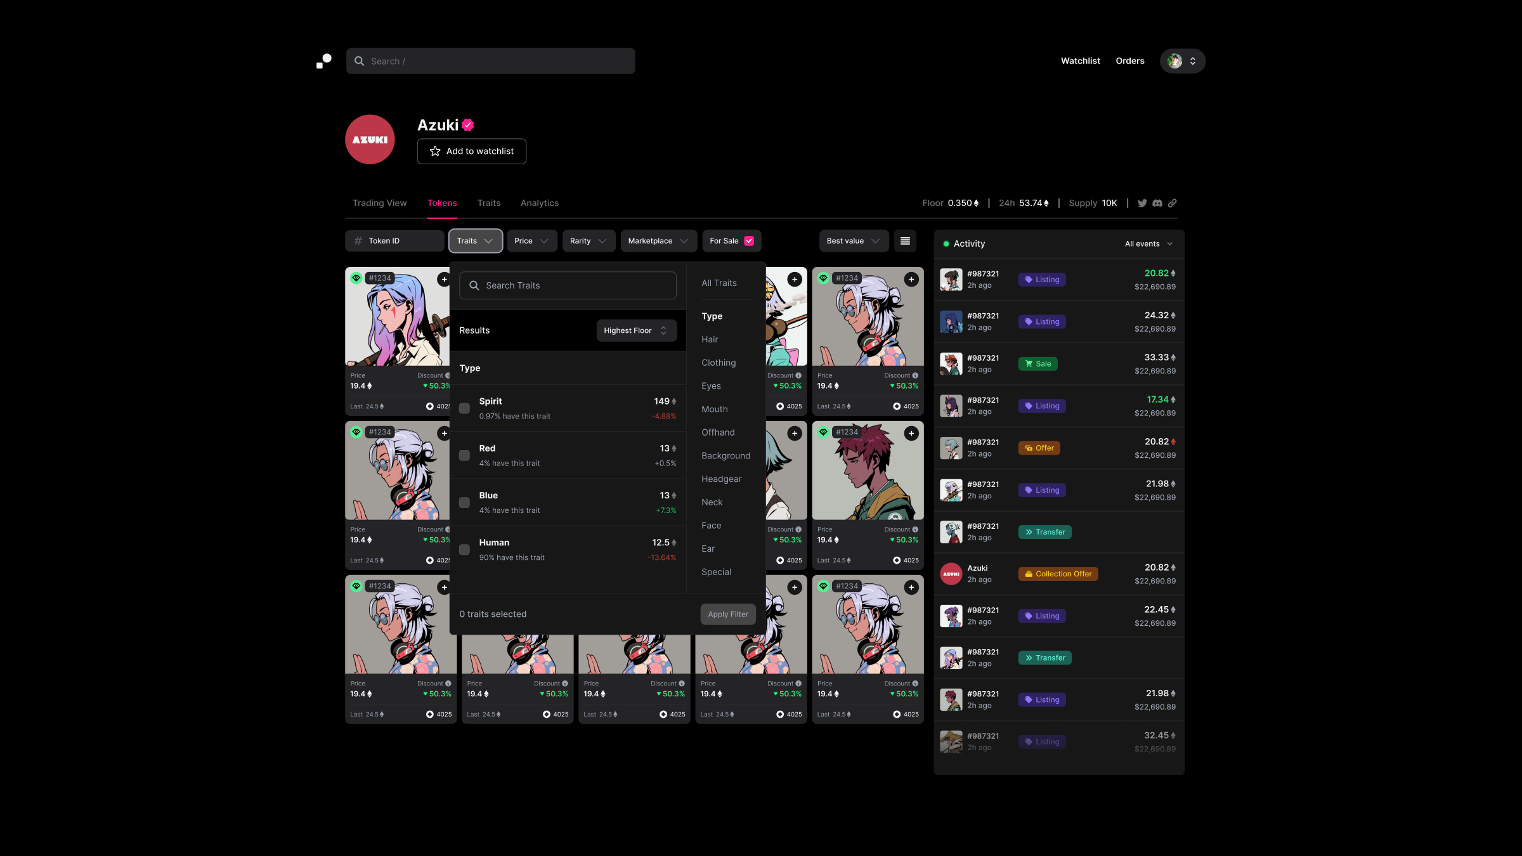Image resolution: width=1522 pixels, height=856 pixels.
Task: Click the Sale tag at 33.33
Action: (x=1038, y=364)
